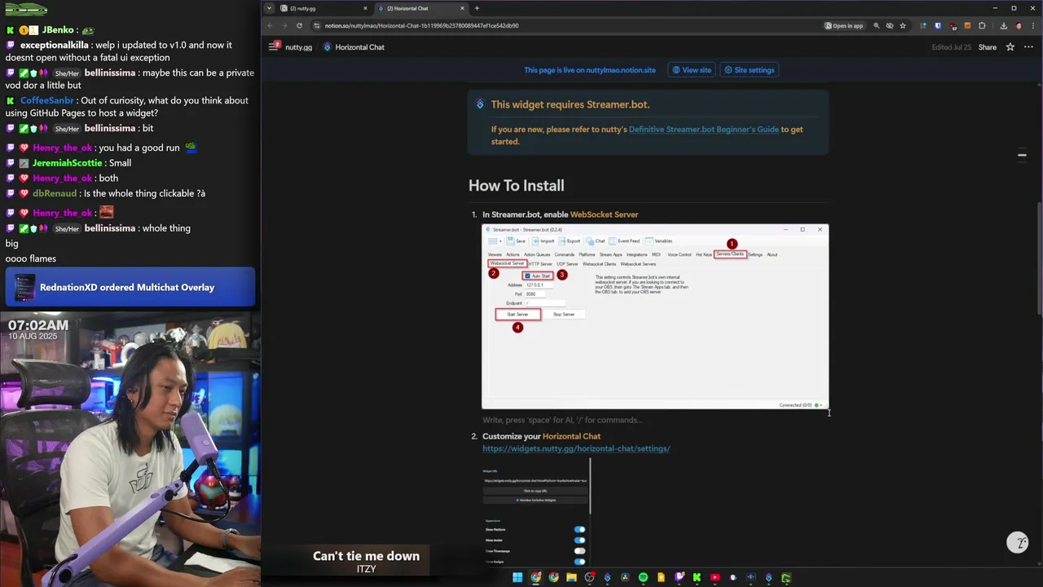Viewport: 1043px width, 587px height.
Task: Open a new browser tab
Action: (x=477, y=8)
